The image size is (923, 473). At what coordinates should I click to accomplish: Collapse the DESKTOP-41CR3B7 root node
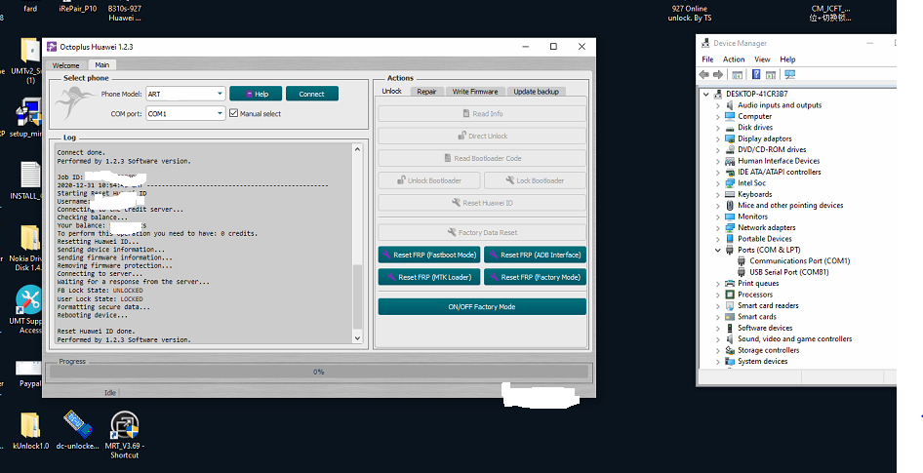(705, 95)
